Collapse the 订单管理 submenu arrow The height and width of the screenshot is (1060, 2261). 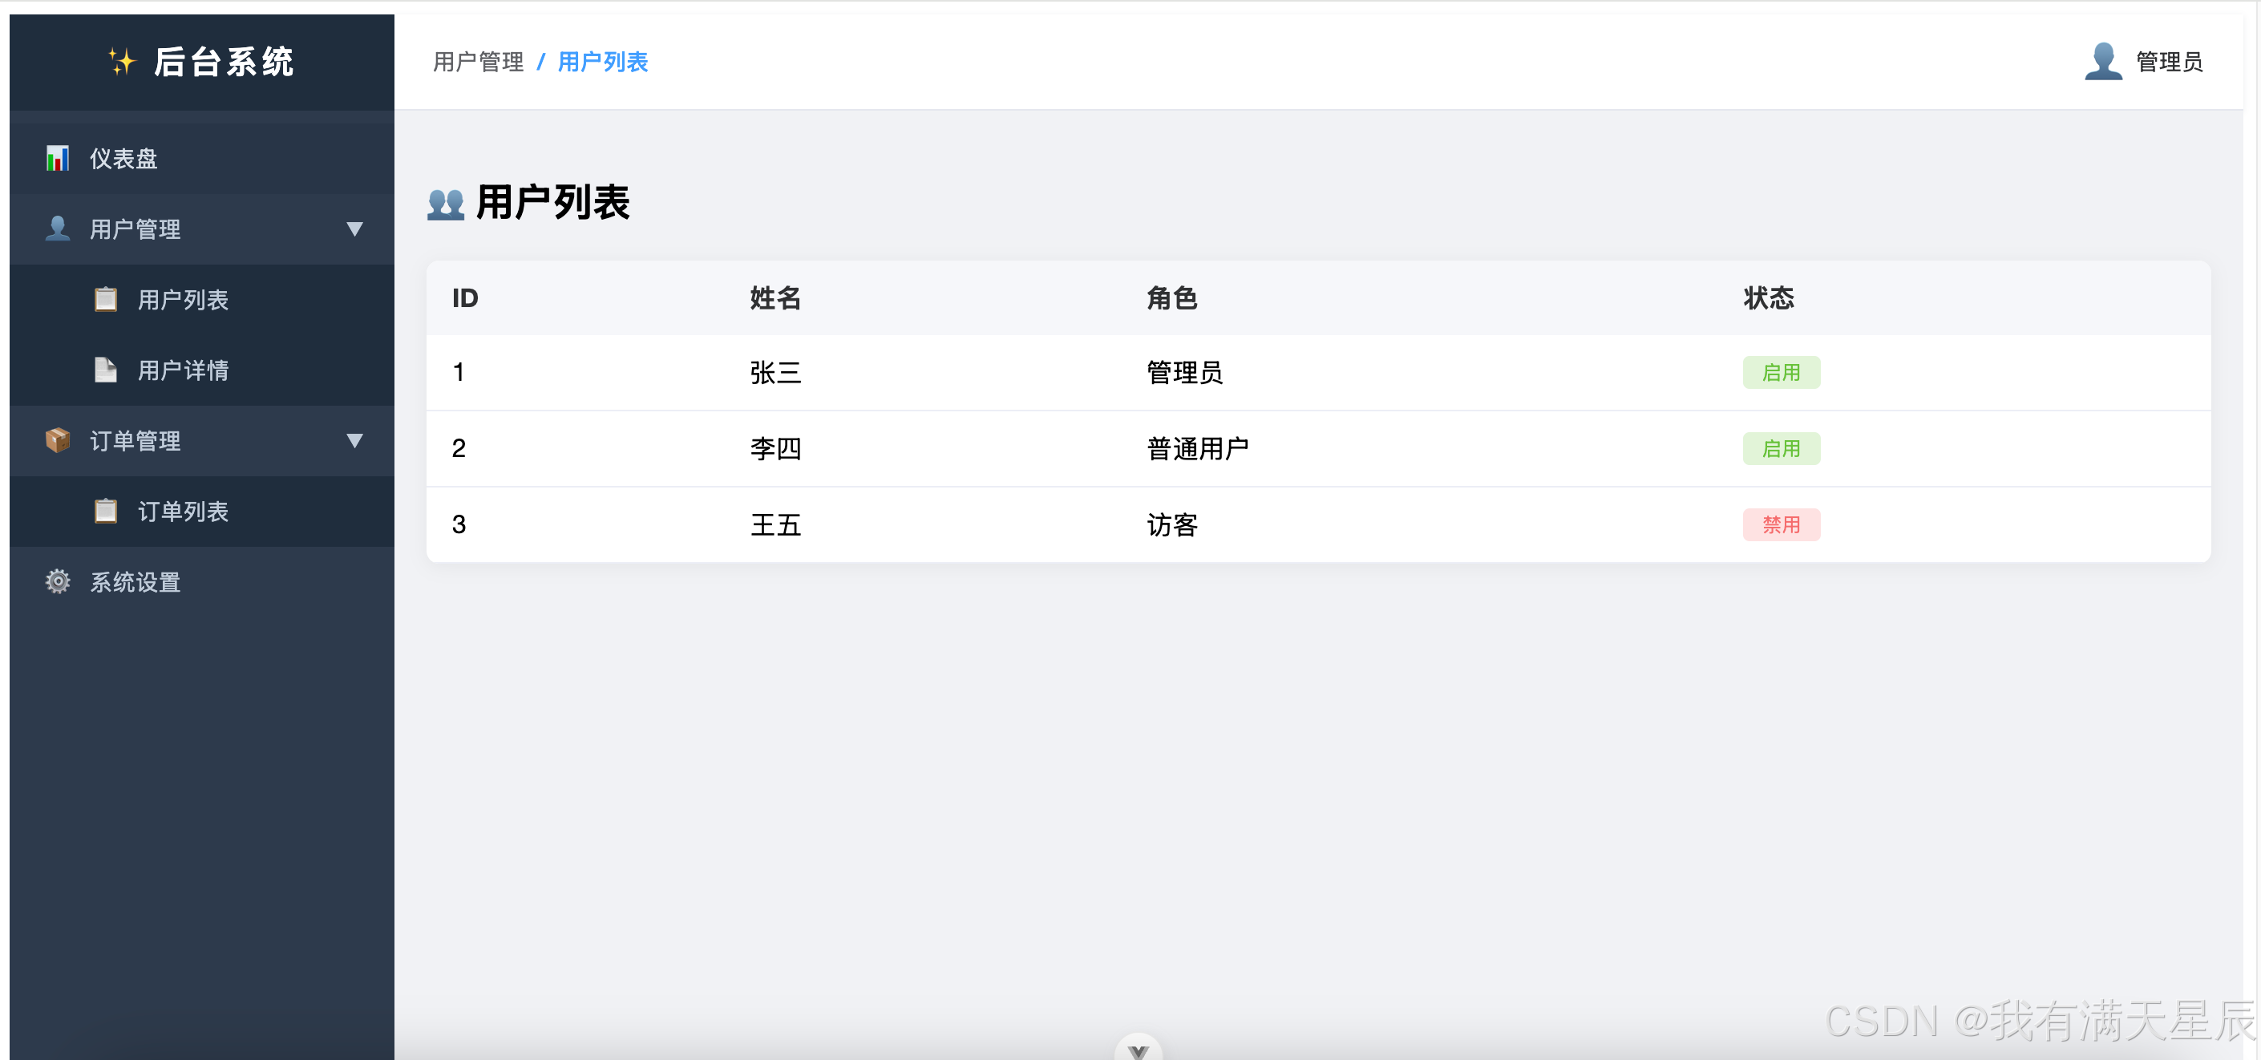pyautogui.click(x=354, y=440)
